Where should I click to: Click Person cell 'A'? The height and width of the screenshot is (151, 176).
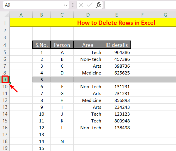(x=62, y=52)
